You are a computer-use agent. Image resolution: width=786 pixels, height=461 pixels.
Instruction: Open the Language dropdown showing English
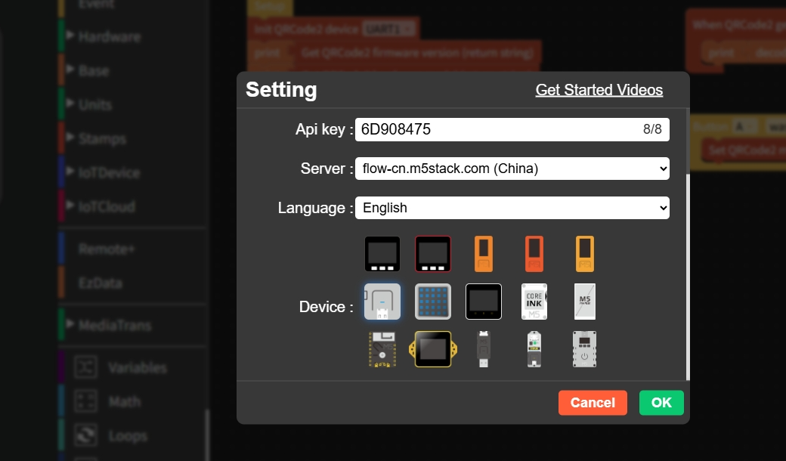click(x=512, y=208)
